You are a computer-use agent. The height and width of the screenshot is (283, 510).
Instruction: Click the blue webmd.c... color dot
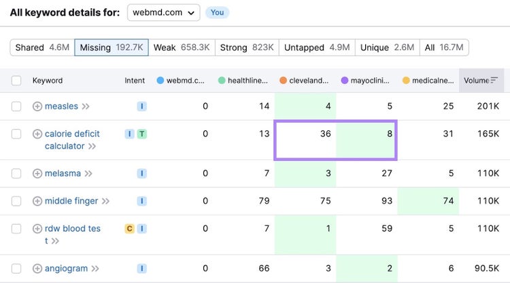160,80
